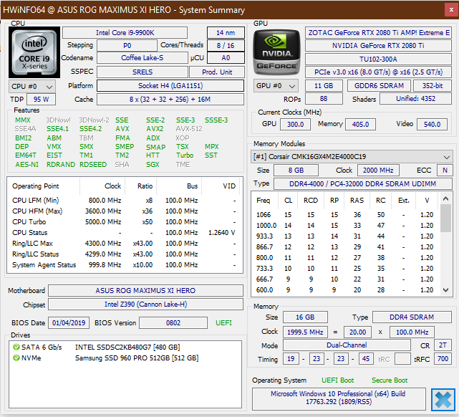This screenshot has height=417, width=459.
Task: Click the green Secure Boot label
Action: point(390,380)
